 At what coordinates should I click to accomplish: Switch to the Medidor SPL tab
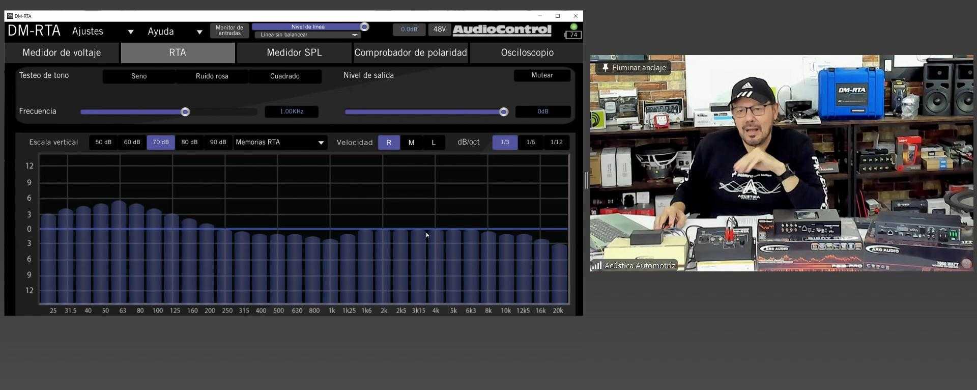click(x=294, y=52)
